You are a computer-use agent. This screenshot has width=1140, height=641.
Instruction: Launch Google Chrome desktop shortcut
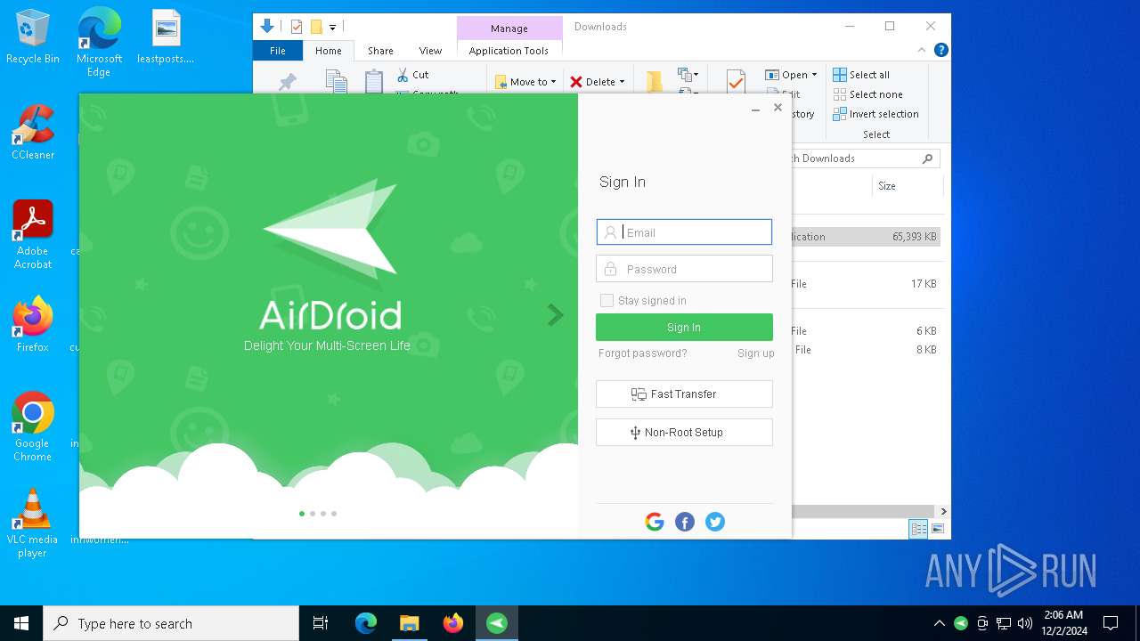tap(33, 427)
